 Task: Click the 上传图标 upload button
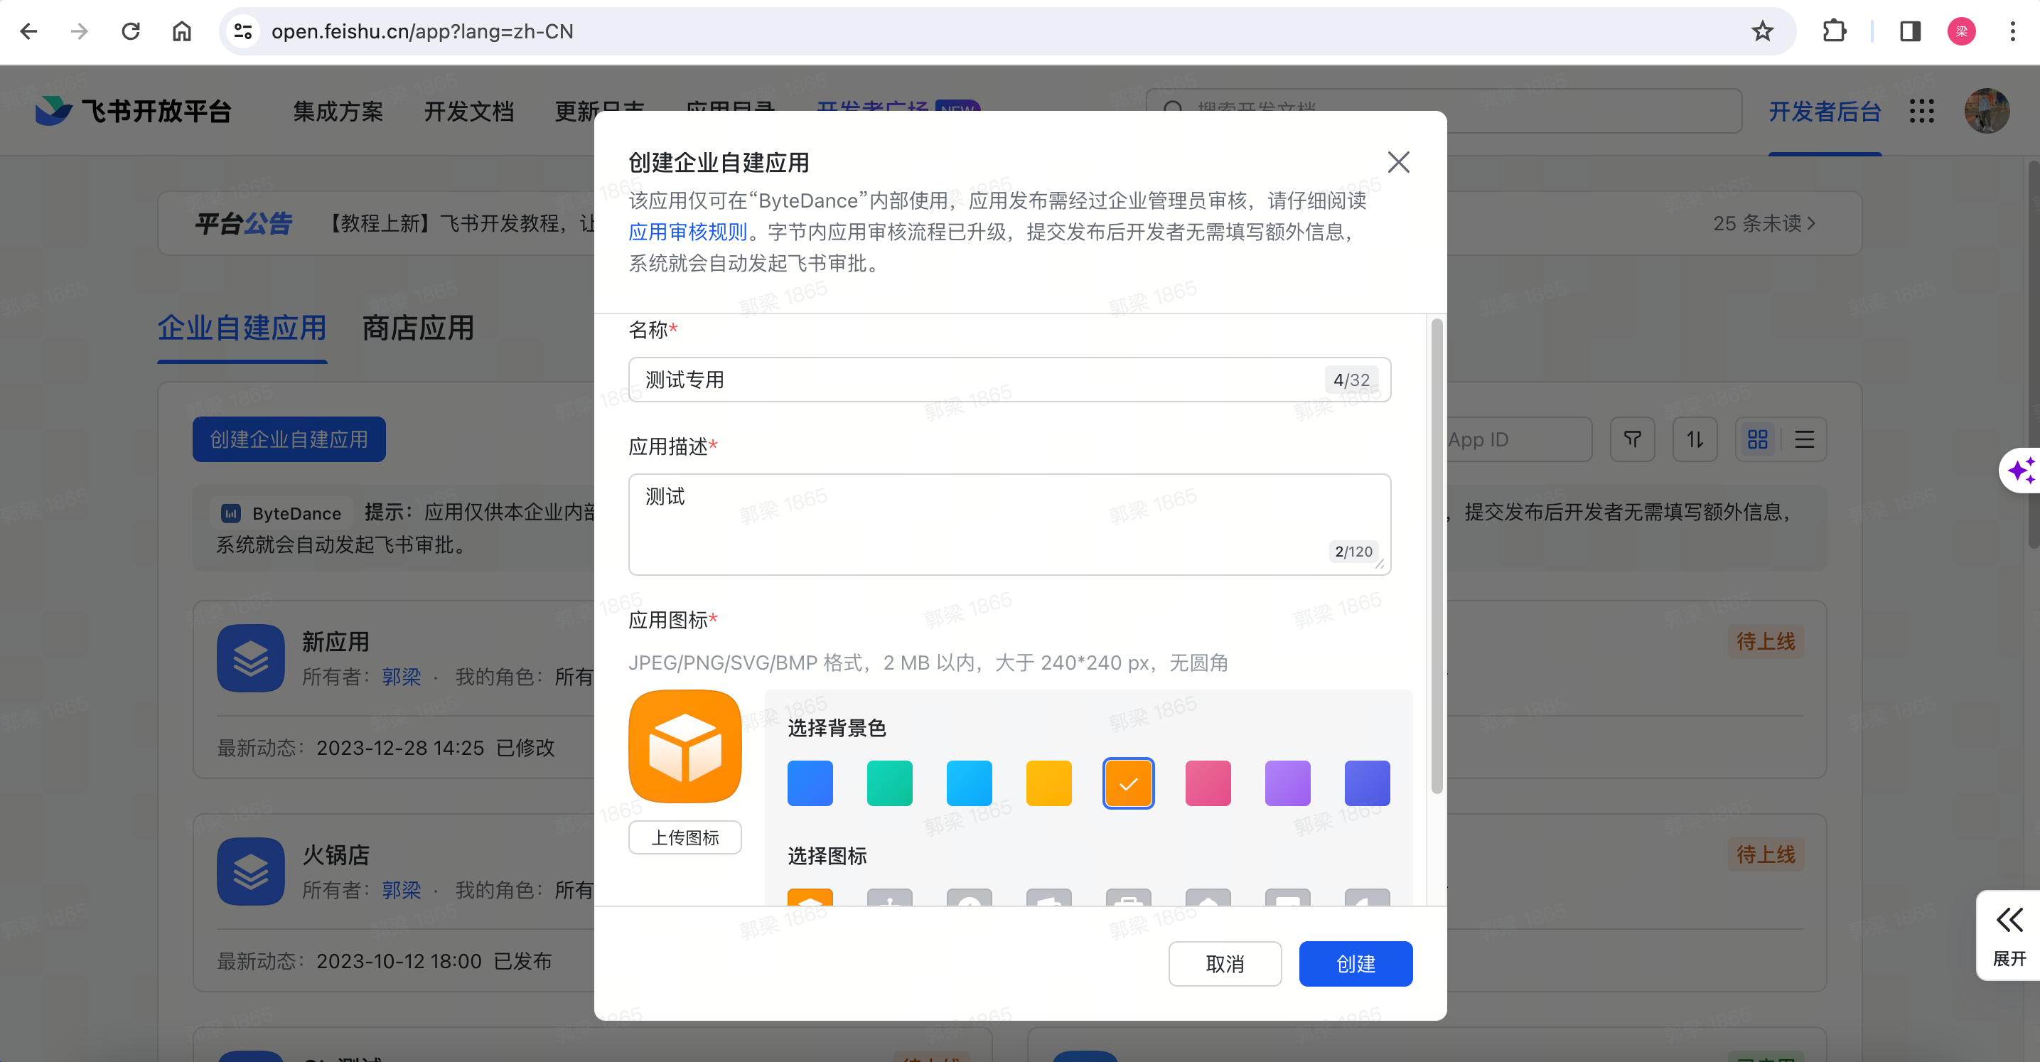685,837
